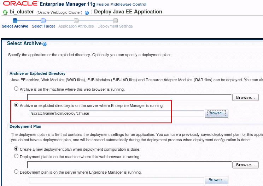The height and width of the screenshot is (186, 263).
Task: Browse for deployment plan on local machine
Action: tap(245, 165)
